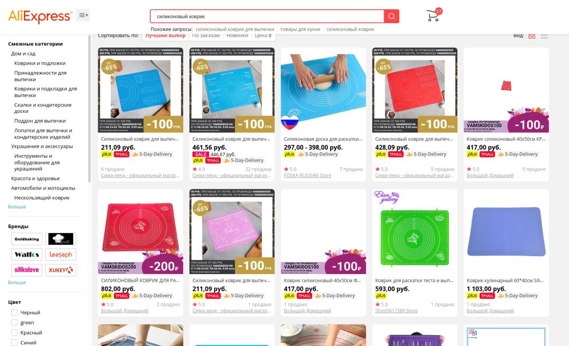Expand more related categories via Больше
This screenshot has width=569, height=346.
pos(17,207)
